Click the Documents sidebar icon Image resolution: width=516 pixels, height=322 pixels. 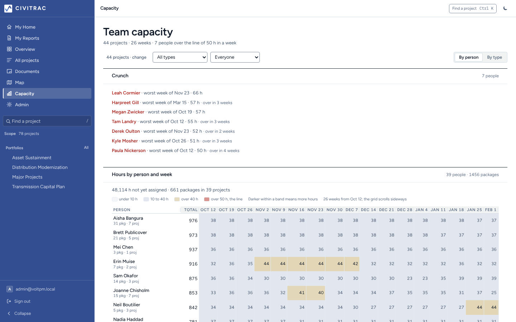coord(9,71)
